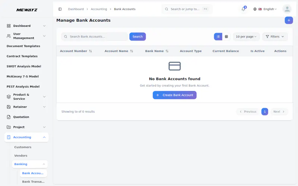Collapse the Banking submenu chevron
The height and width of the screenshot is (186, 298).
(x=44, y=164)
